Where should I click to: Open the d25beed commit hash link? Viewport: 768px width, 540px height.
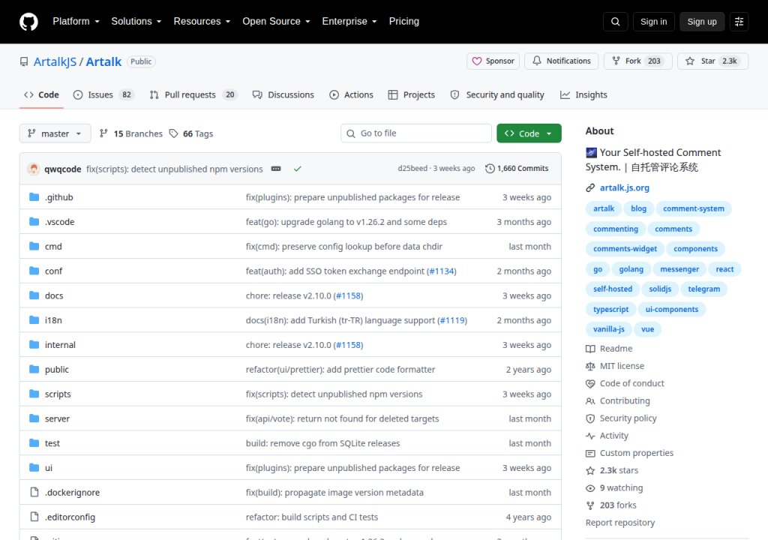[412, 169]
